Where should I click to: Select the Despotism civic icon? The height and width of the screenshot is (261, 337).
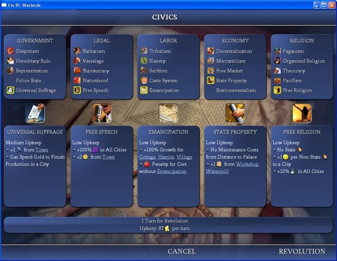(x=10, y=51)
